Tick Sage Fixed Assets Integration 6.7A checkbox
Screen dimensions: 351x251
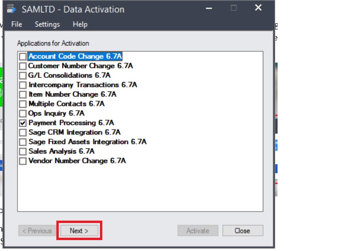point(23,142)
